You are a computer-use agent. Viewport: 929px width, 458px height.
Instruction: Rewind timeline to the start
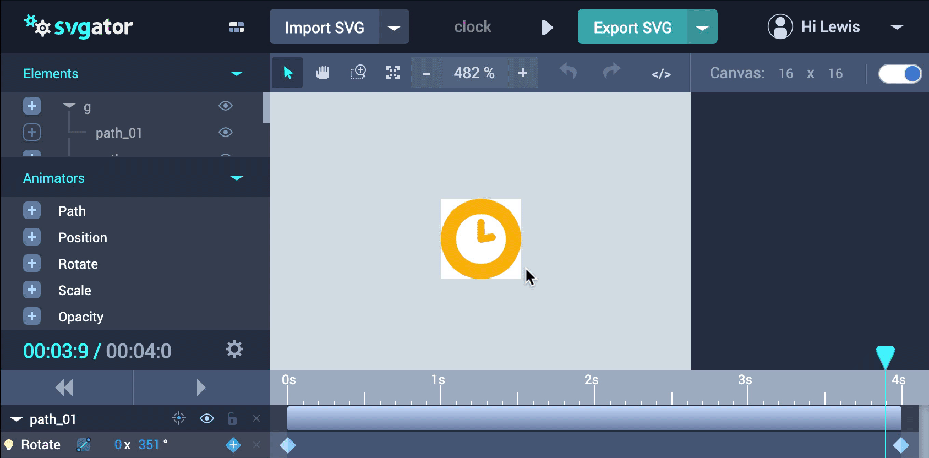pyautogui.click(x=64, y=388)
